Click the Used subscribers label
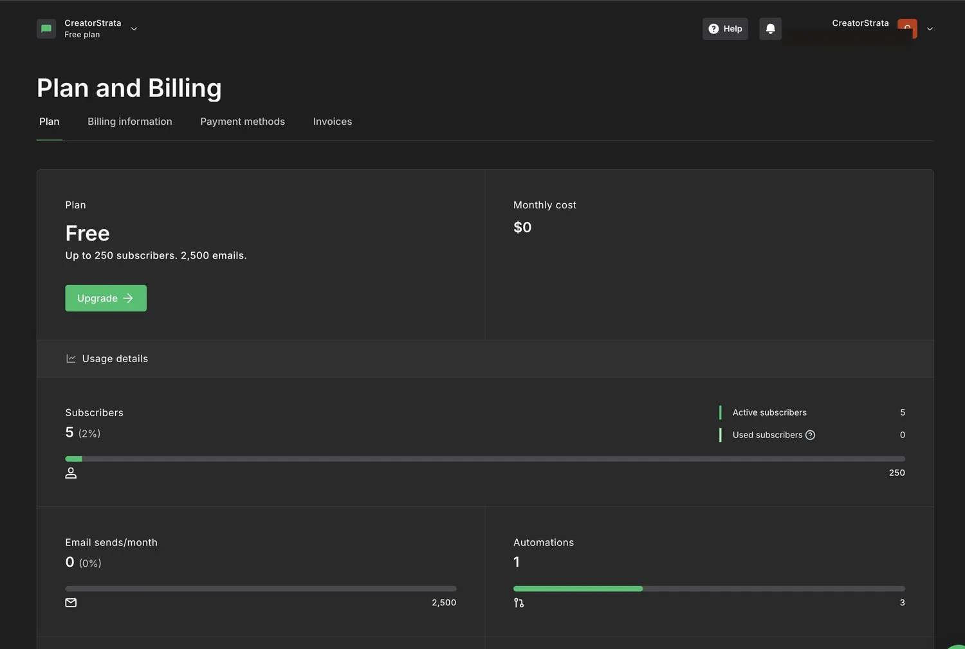The width and height of the screenshot is (965, 649). click(x=767, y=435)
